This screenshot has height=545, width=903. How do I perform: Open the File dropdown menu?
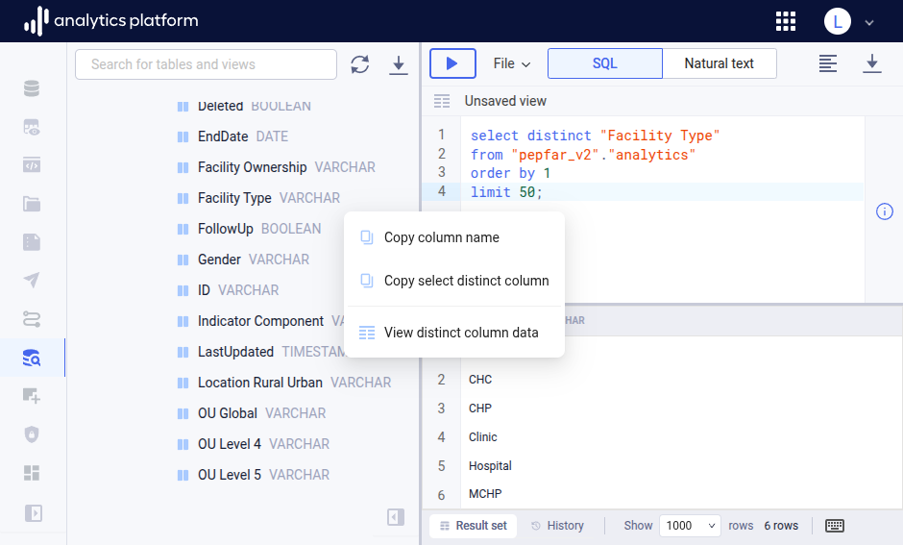pos(511,63)
